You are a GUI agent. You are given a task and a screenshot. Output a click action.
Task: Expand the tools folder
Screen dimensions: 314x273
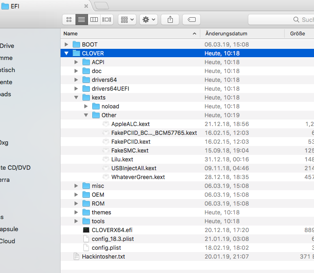(x=76, y=221)
